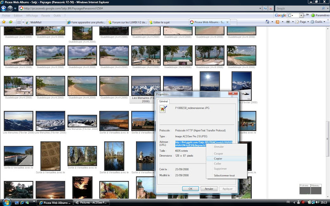Click the Home icon in command bar

click(x=267, y=22)
